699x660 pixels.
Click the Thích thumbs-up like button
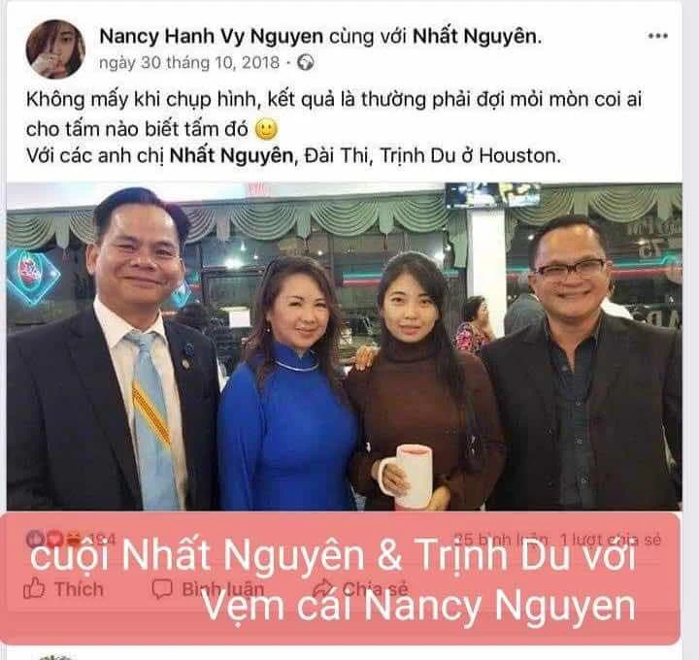tap(63, 589)
